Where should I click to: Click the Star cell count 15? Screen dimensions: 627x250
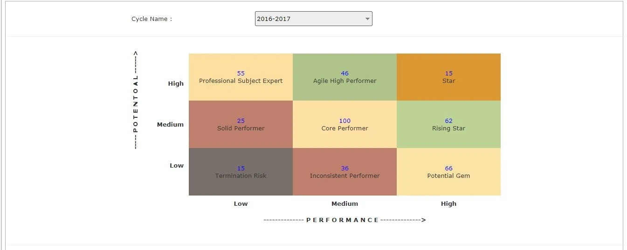[x=448, y=74]
